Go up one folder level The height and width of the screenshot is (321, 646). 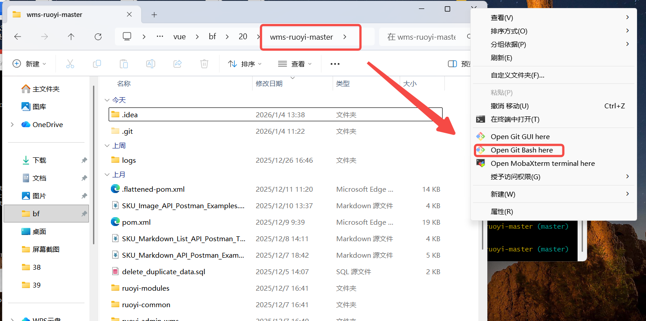pyautogui.click(x=71, y=37)
